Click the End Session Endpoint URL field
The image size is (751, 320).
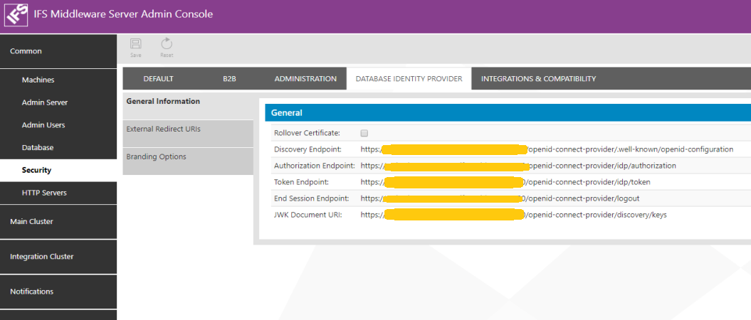point(500,198)
